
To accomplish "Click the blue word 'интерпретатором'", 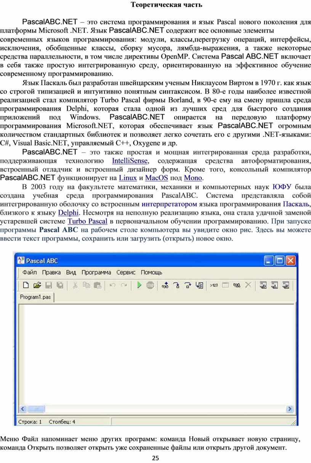I will click(169, 204).
